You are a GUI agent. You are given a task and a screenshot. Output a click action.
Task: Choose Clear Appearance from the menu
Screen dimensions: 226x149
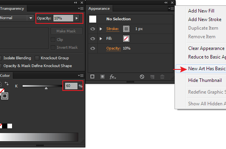[207, 48]
